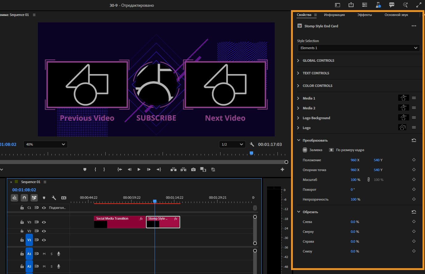
Task: Click the Add Marker icon in the transport bar
Action: 85,170
